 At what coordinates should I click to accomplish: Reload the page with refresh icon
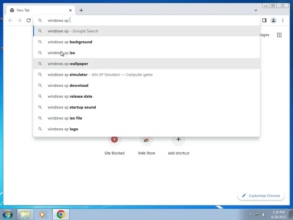tap(29, 20)
